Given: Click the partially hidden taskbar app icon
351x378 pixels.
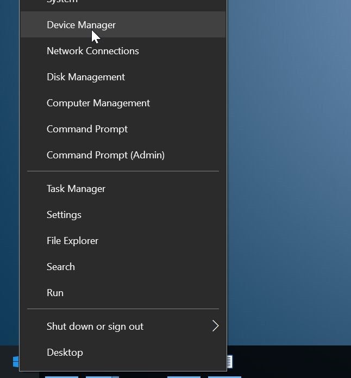Looking at the screenshot, I should [x=230, y=362].
